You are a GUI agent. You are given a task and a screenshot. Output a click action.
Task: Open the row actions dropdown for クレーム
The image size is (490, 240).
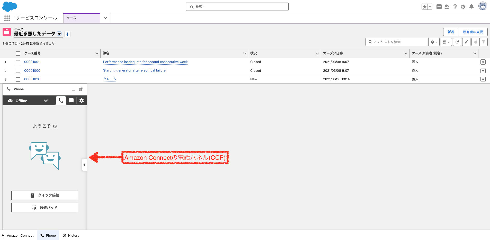pos(483,79)
